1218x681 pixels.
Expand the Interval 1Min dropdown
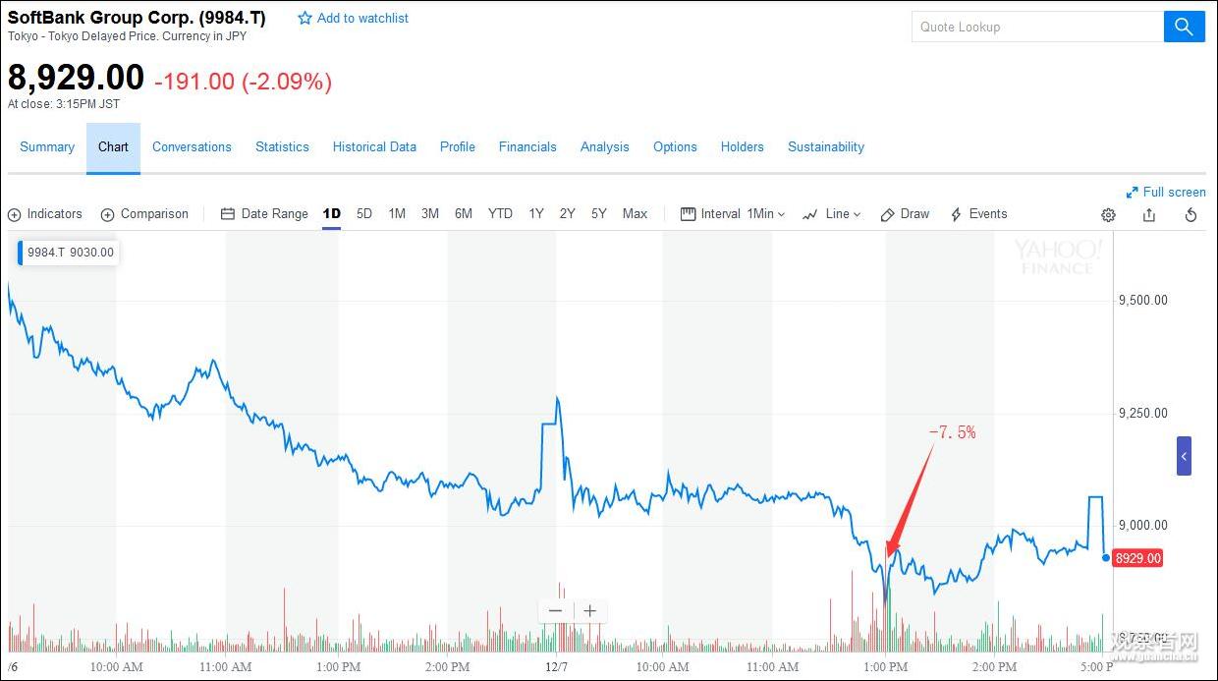click(734, 214)
